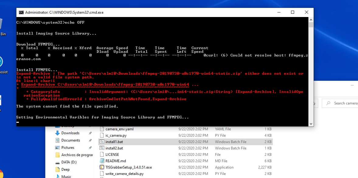Screen dimensions: 358x178
Task: Unpin Pictures from Quick access
Action: coord(90,147)
